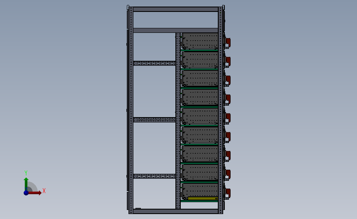Select the second crossbar below the top frame
357x219 pixels.
tap(175, 30)
